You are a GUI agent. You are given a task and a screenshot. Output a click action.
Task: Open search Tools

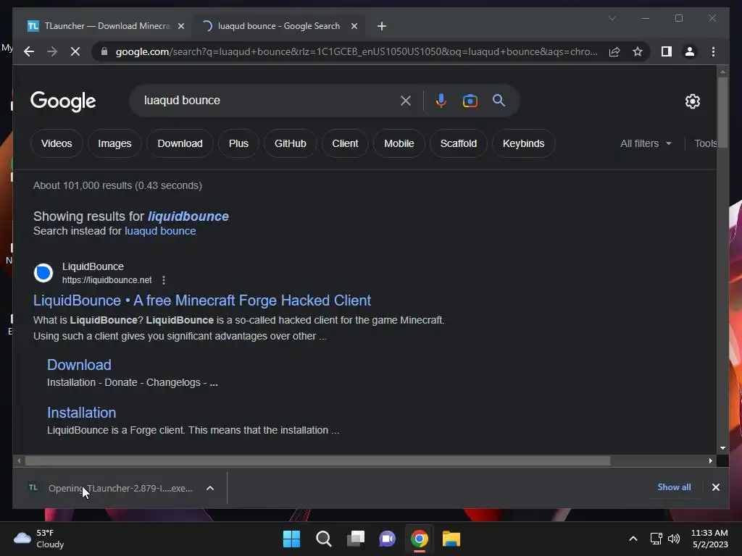[x=706, y=143]
